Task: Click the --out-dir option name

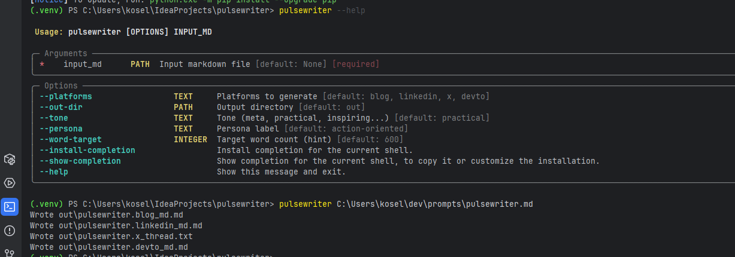Action: point(61,107)
